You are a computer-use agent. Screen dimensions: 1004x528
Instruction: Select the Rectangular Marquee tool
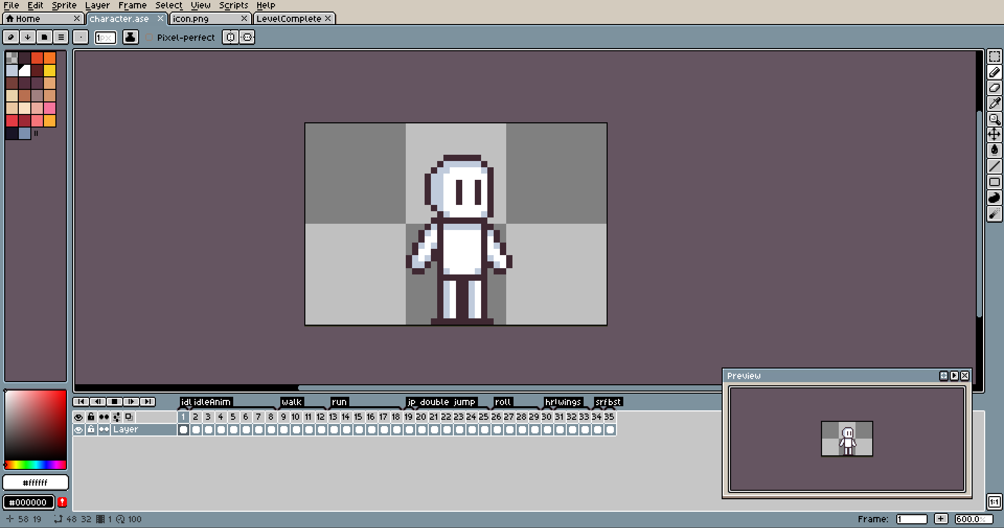point(994,56)
